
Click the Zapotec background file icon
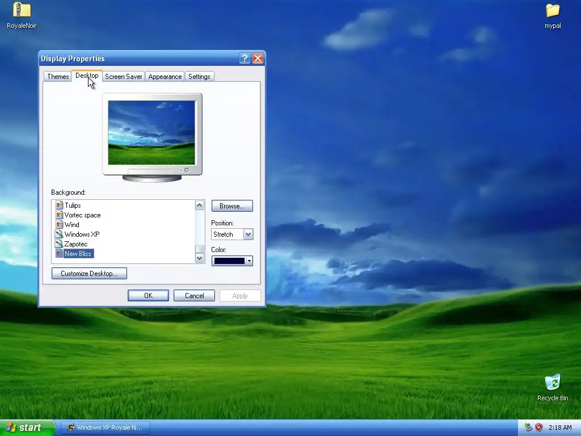59,244
